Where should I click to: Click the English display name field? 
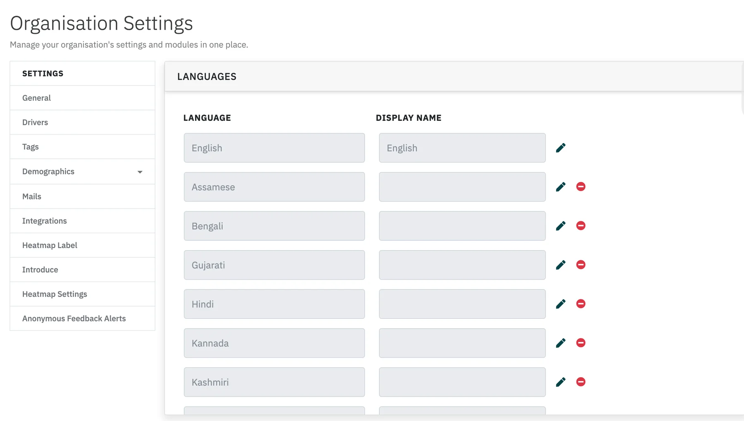(462, 148)
